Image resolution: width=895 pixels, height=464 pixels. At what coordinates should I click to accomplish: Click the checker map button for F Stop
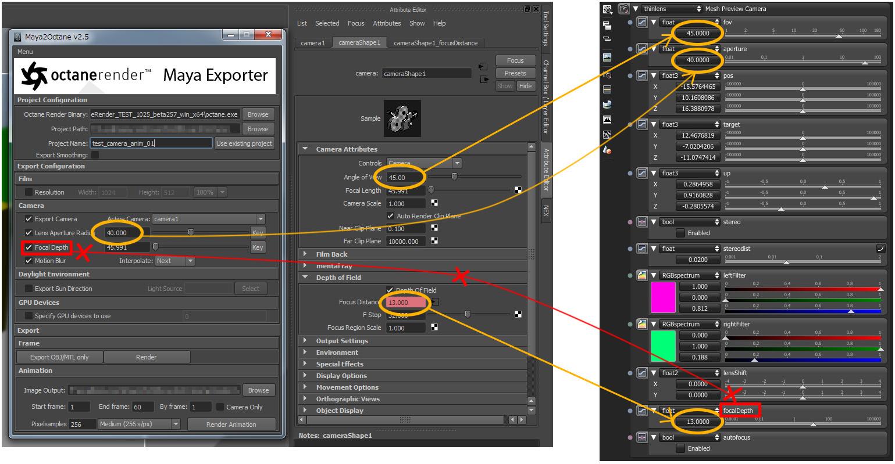[x=518, y=315]
